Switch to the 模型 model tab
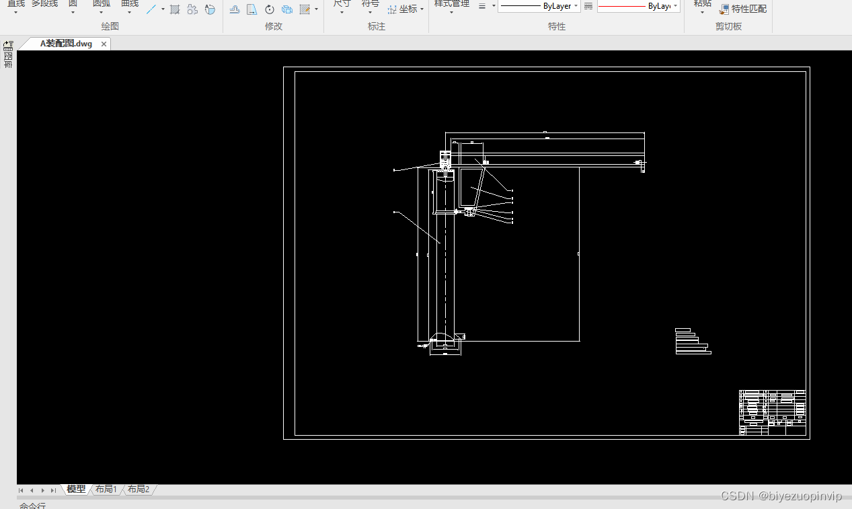This screenshot has width=852, height=509. tap(76, 490)
